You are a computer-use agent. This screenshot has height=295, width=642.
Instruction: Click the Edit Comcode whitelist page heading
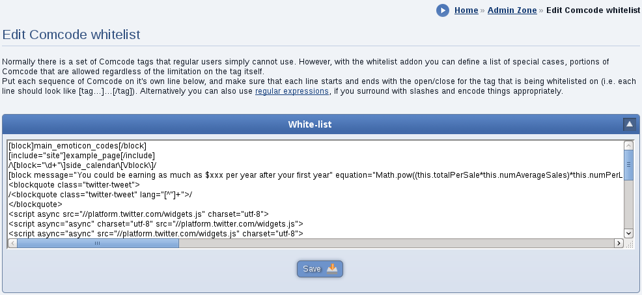(71, 35)
